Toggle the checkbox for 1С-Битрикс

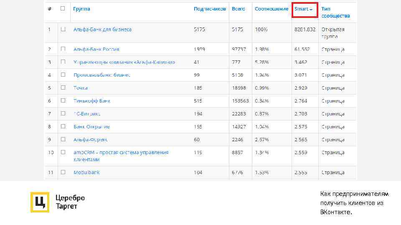tap(63, 113)
